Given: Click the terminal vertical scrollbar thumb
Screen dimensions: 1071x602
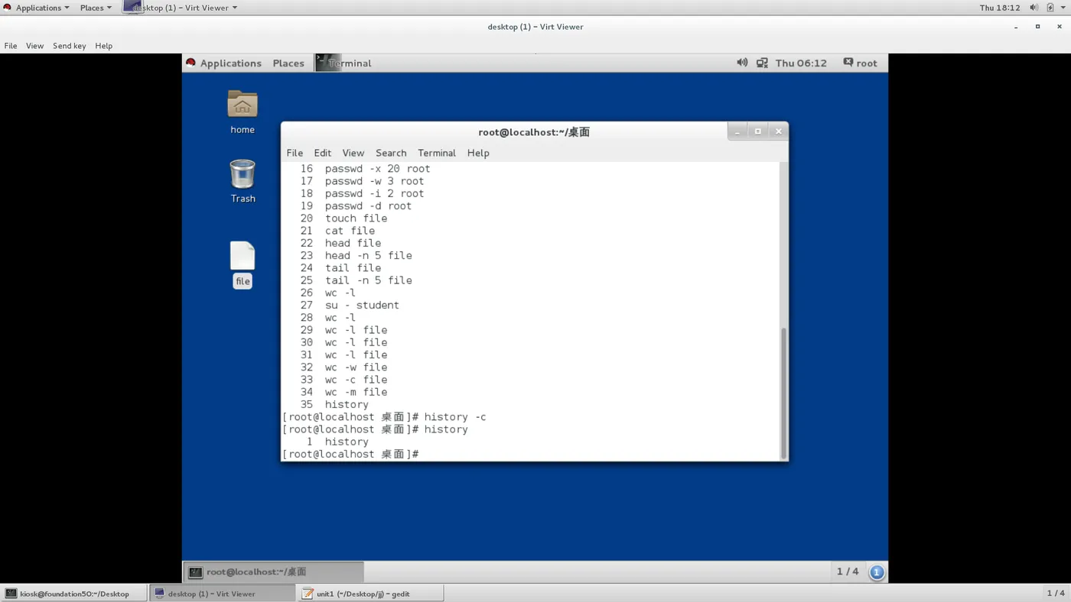Looking at the screenshot, I should point(783,392).
